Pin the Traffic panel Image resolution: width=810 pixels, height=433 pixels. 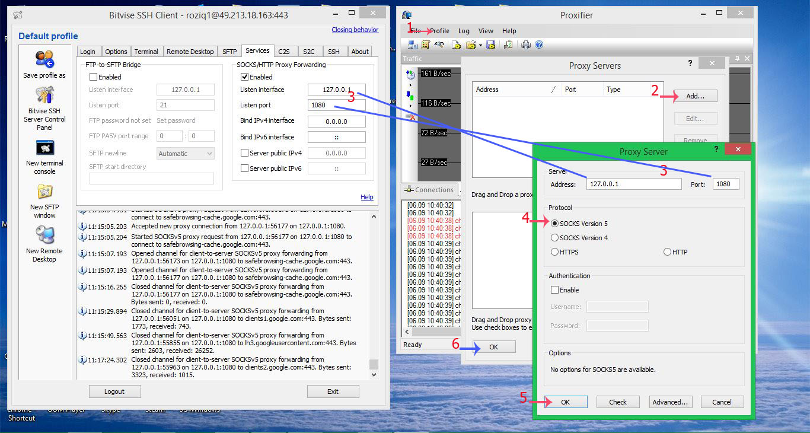coord(737,58)
